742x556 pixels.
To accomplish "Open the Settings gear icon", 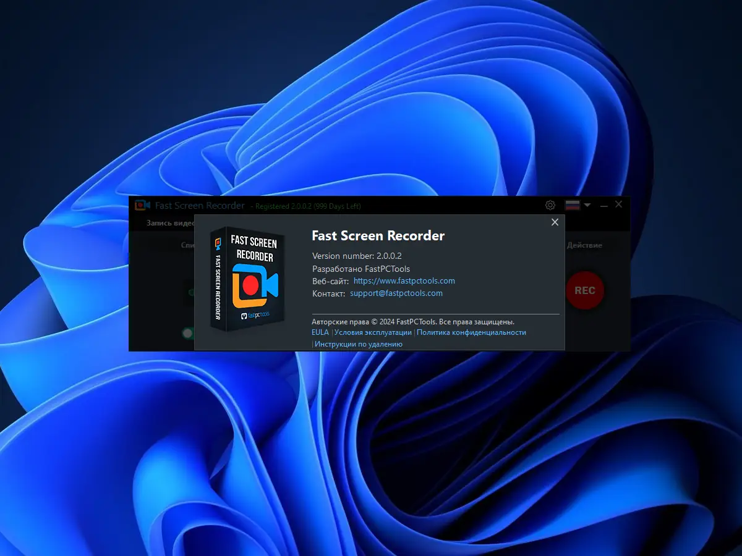I will (x=550, y=204).
